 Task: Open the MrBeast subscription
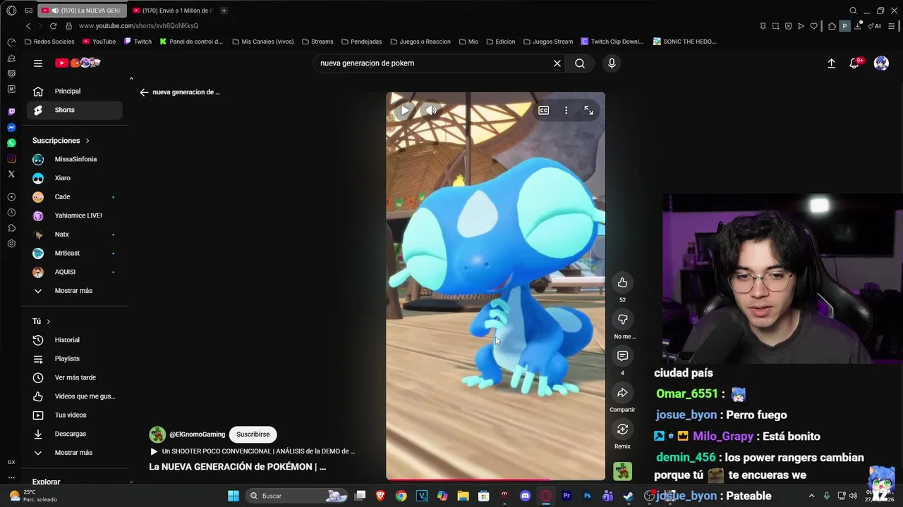click(x=75, y=253)
